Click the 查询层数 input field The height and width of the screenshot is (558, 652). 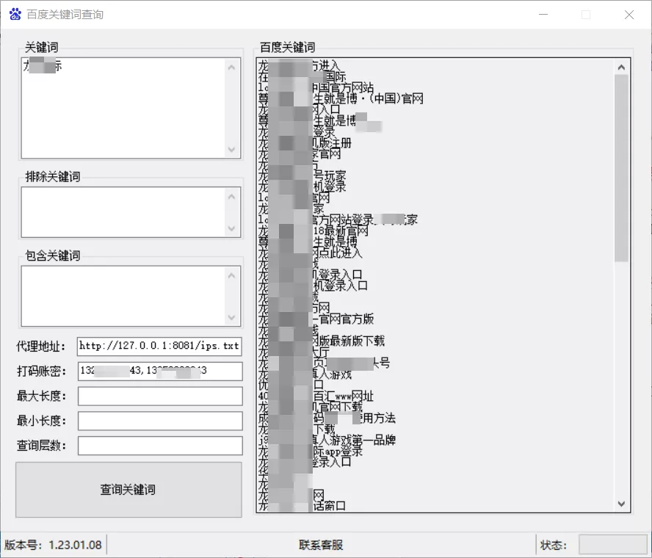[x=160, y=446]
